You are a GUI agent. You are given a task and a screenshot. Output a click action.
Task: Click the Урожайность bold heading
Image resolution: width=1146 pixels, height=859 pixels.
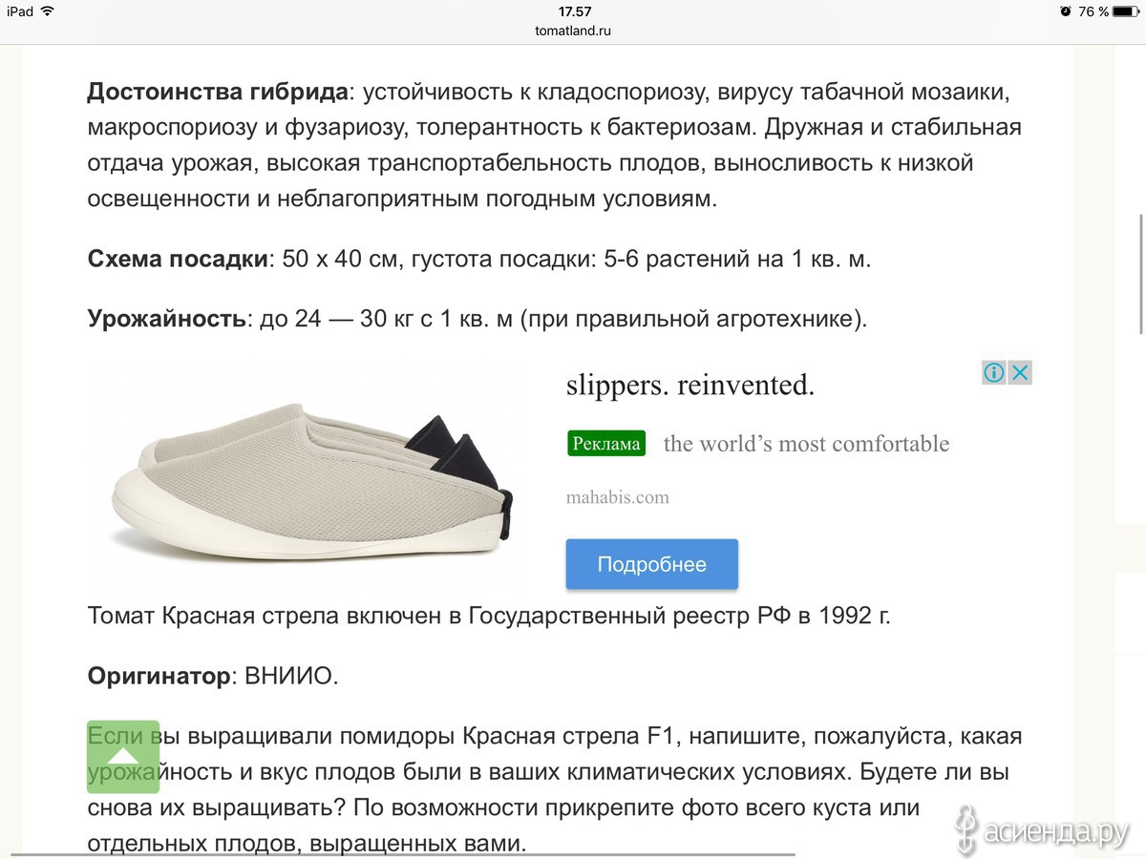pos(167,319)
